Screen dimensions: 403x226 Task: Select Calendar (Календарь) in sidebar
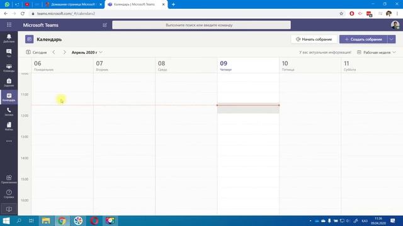tap(9, 97)
